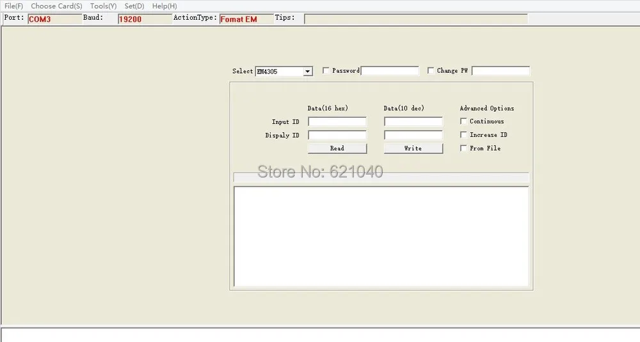Open the Tools(Y) menu

[x=103, y=6]
